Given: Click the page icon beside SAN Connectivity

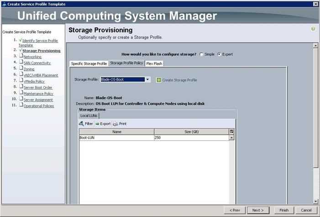Looking at the screenshot, I should point(21,62).
